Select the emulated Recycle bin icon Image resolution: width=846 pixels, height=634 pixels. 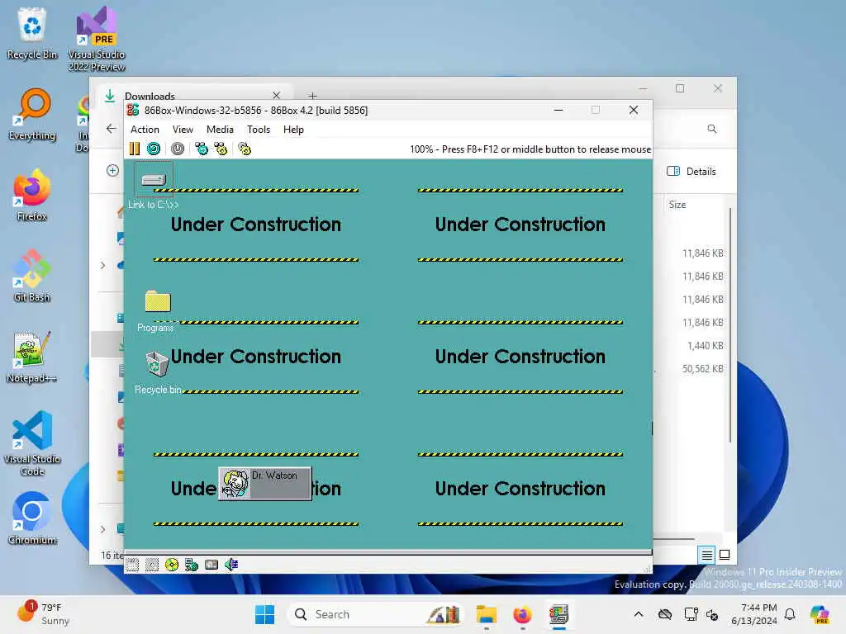pyautogui.click(x=157, y=372)
